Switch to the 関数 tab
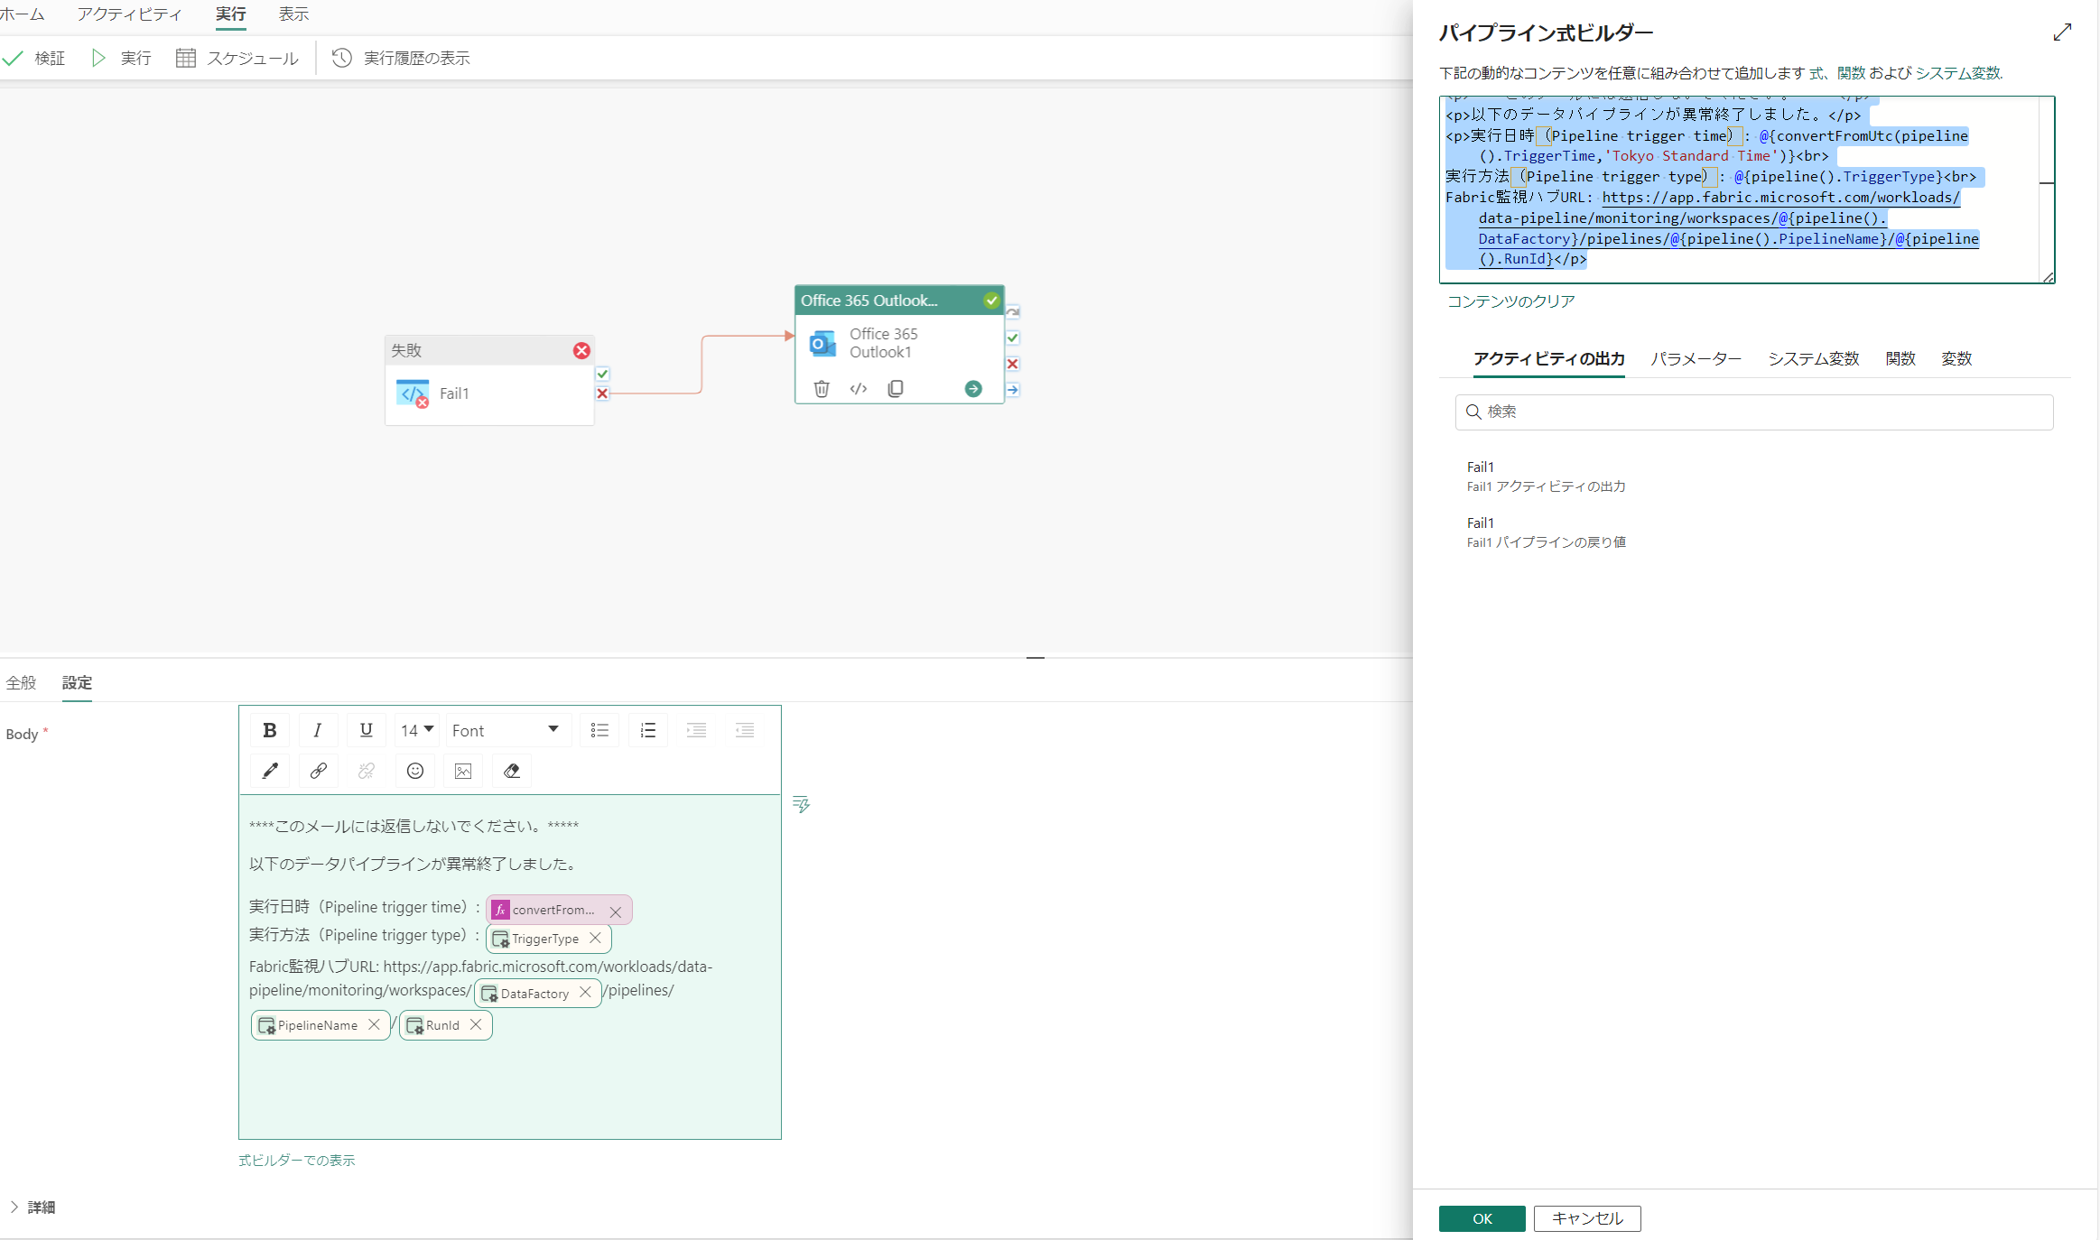The width and height of the screenshot is (2100, 1240). click(x=1900, y=358)
